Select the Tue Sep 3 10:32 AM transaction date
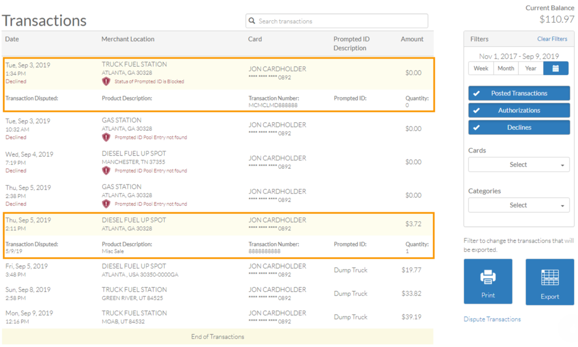This screenshot has height=347, width=578. (28, 121)
